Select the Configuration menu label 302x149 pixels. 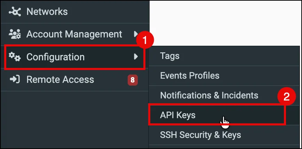click(x=55, y=57)
